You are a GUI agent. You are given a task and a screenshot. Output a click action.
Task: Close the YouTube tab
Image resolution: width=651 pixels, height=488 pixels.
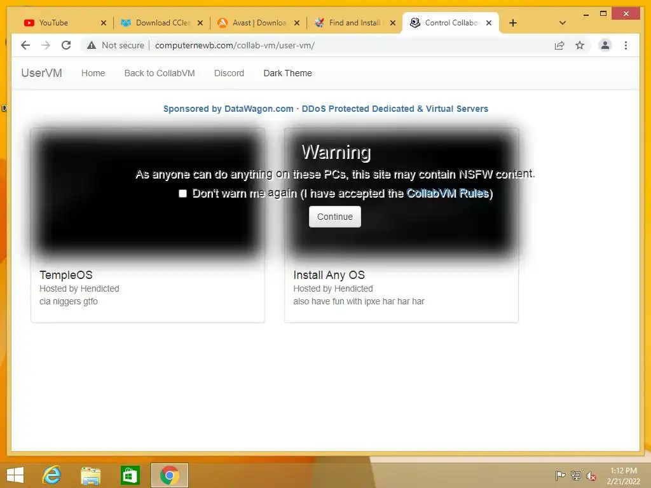click(x=104, y=23)
